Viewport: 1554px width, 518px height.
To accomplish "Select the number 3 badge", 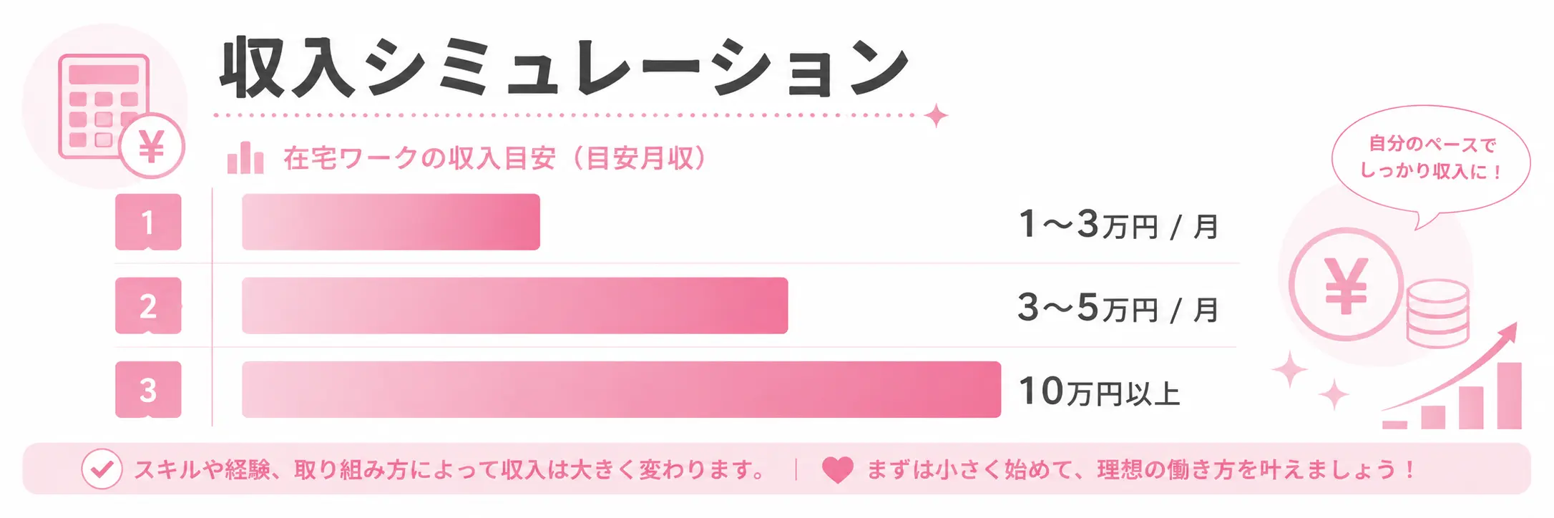I will [x=148, y=389].
